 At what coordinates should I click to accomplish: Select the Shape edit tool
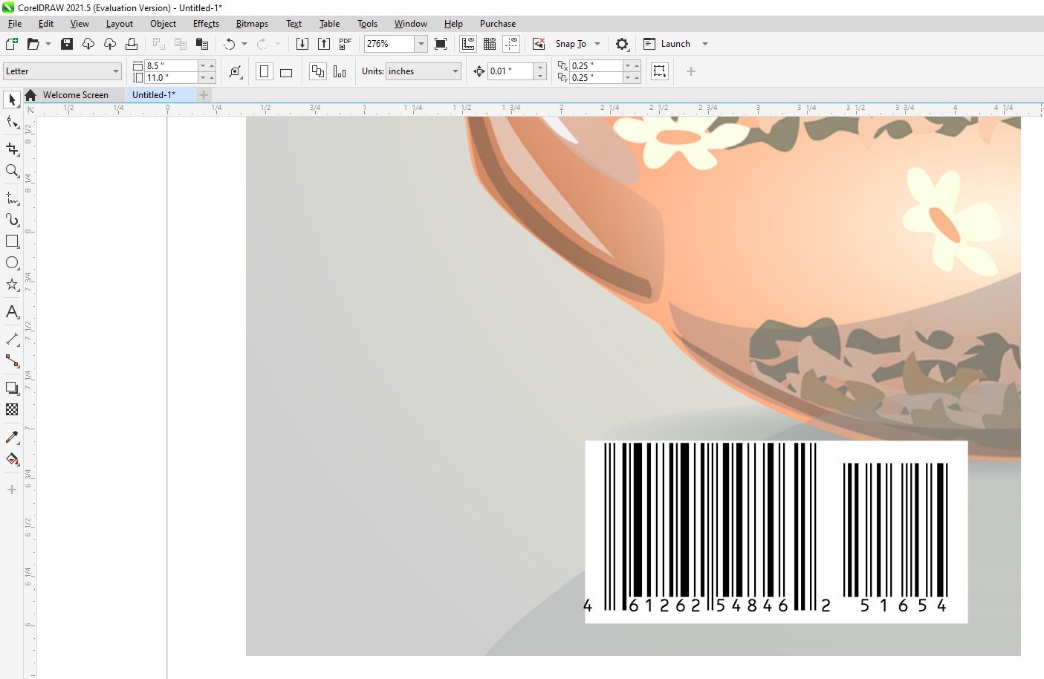pos(12,123)
